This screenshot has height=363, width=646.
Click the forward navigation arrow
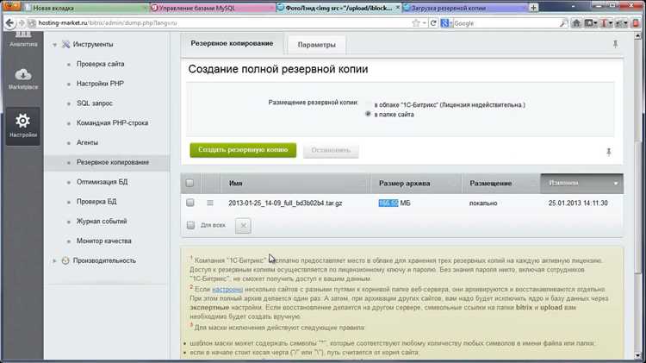(21, 23)
